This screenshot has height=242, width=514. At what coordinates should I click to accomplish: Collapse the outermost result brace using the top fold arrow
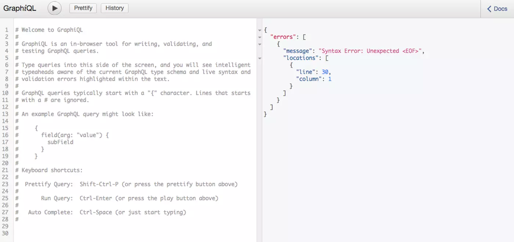260,30
